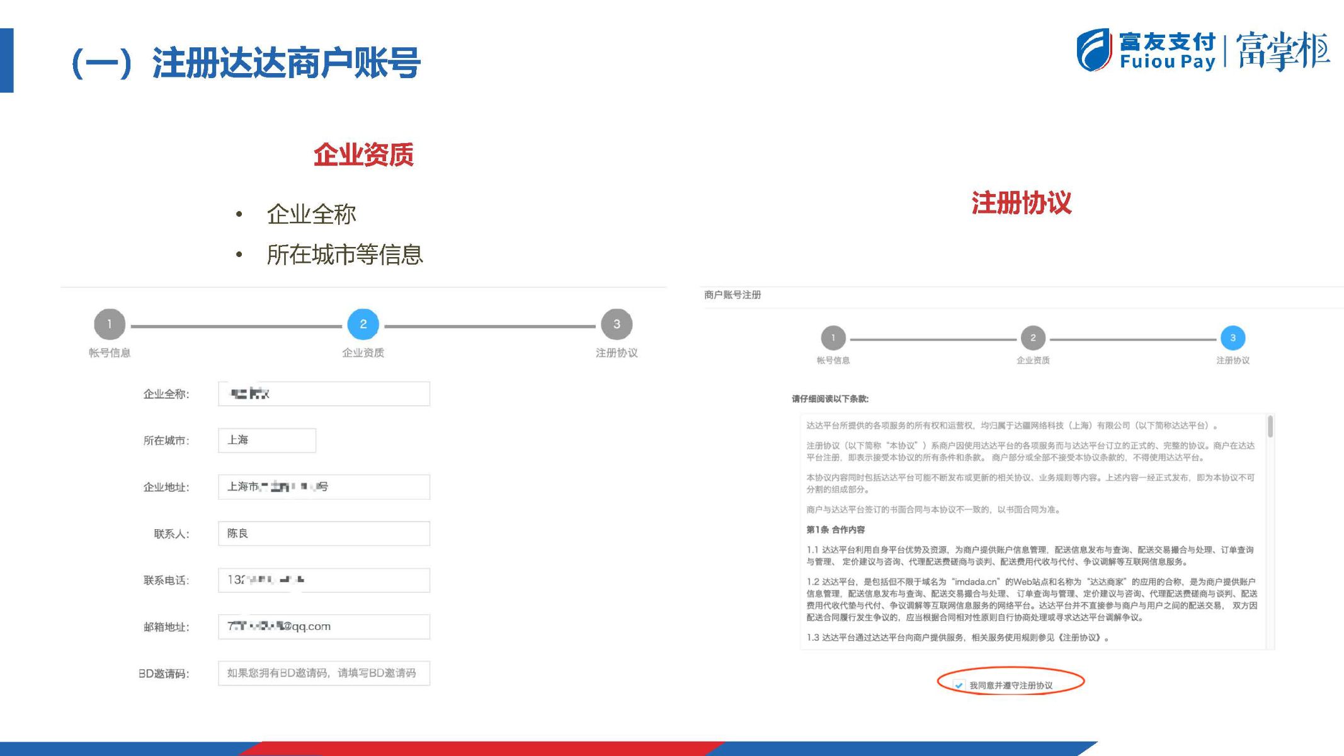Open the 所在城市 field showing 上海
The width and height of the screenshot is (1344, 756).
(267, 440)
